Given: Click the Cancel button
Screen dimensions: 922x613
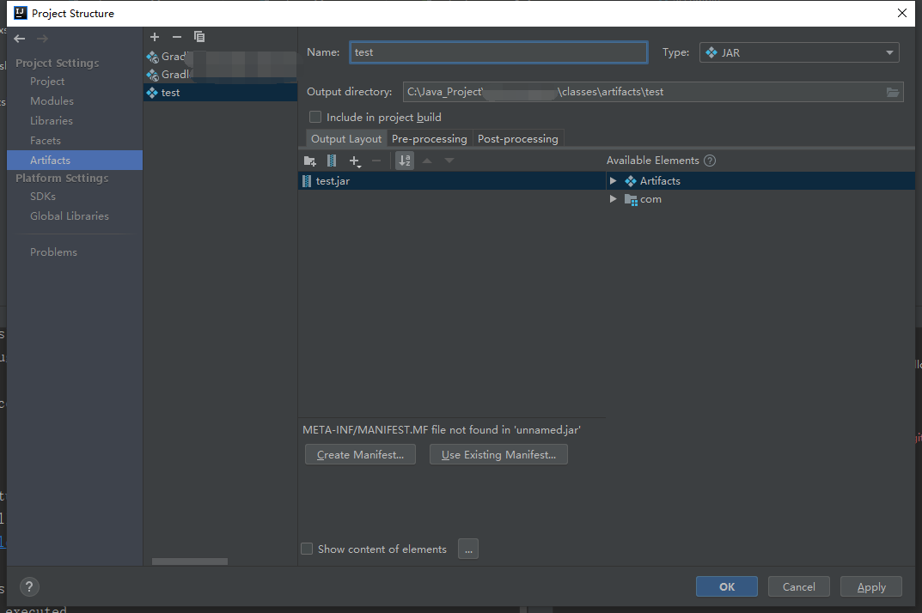Looking at the screenshot, I should 798,586.
